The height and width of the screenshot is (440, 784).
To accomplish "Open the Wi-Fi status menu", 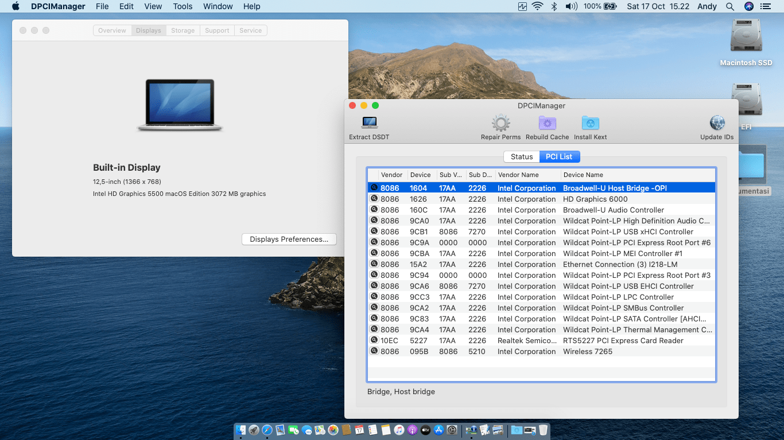I will coord(537,6).
